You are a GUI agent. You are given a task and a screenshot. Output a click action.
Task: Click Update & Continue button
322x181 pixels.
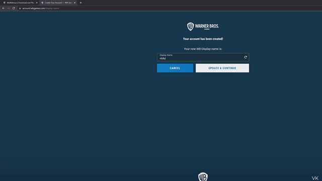tap(222, 68)
